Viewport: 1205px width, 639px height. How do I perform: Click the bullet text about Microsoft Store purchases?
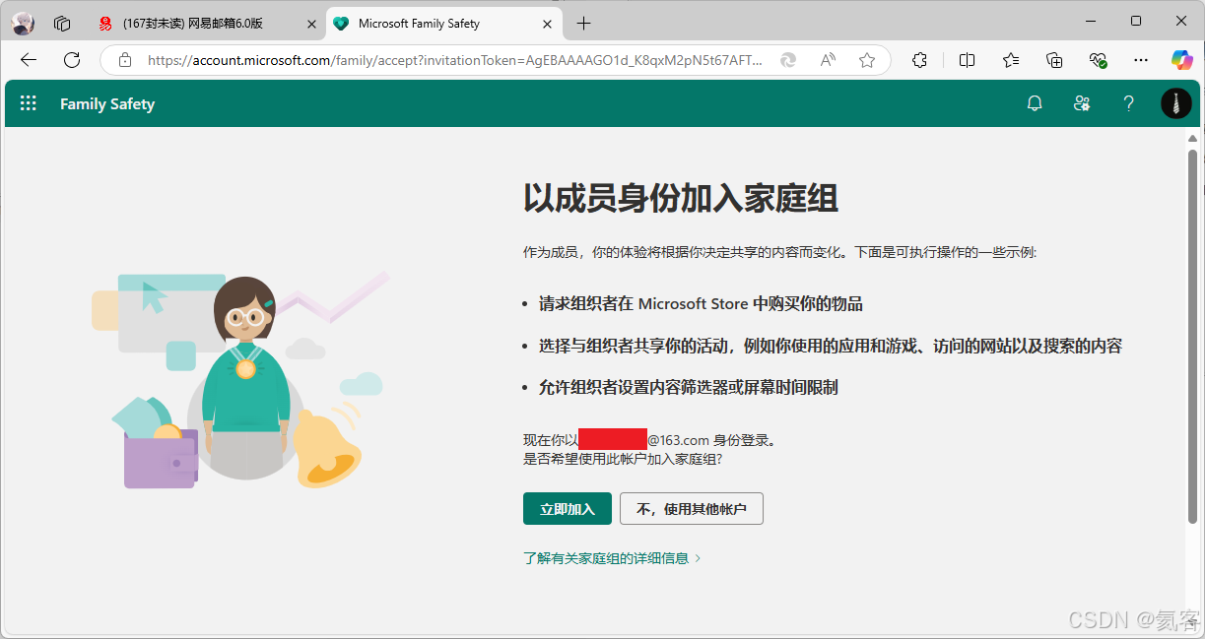click(701, 304)
